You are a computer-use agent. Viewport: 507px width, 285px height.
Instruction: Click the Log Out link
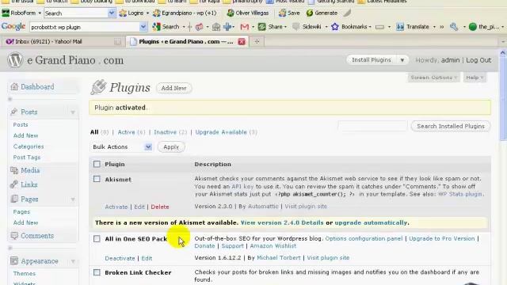click(478, 60)
